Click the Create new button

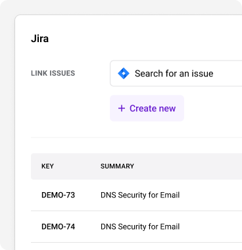click(147, 108)
